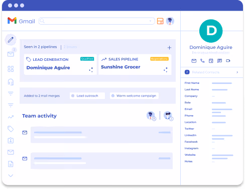This screenshot has width=245, height=189.
Task: Open Lead outreach mail merge
Action: click(x=87, y=96)
